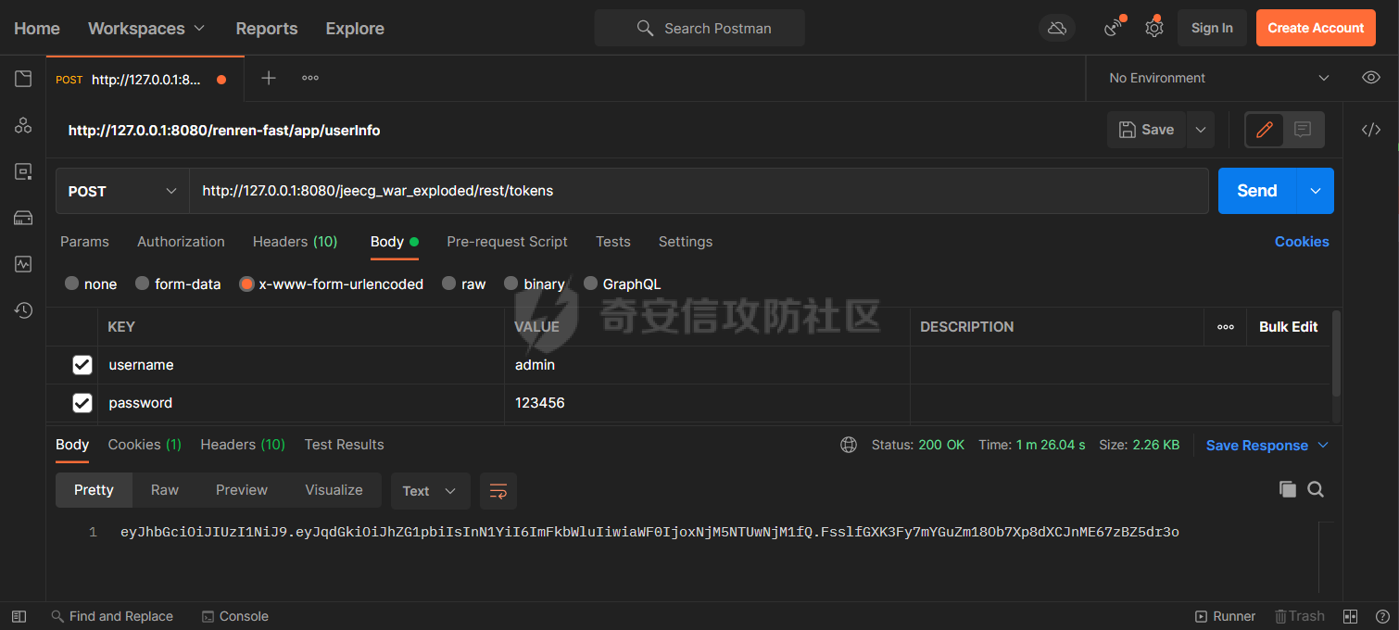The width and height of the screenshot is (1399, 630).
Task: Toggle line wrap icon in response
Action: [x=498, y=491]
